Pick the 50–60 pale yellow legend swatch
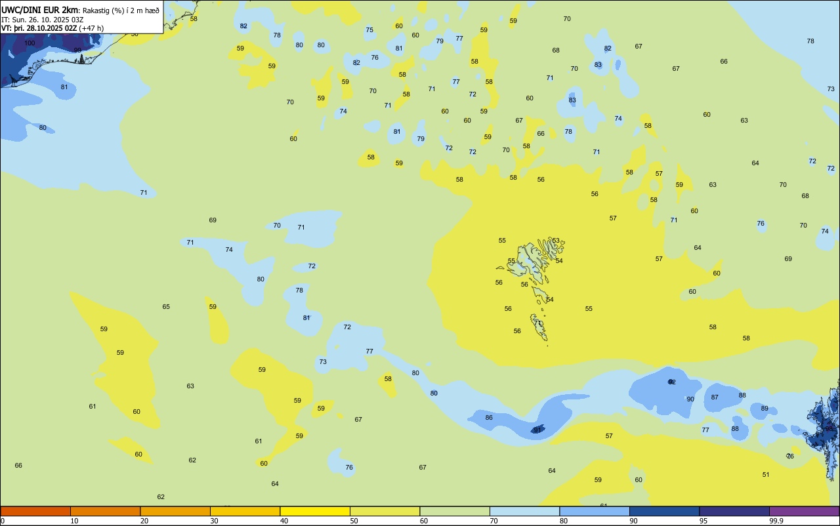The width and height of the screenshot is (840, 526). [x=385, y=511]
